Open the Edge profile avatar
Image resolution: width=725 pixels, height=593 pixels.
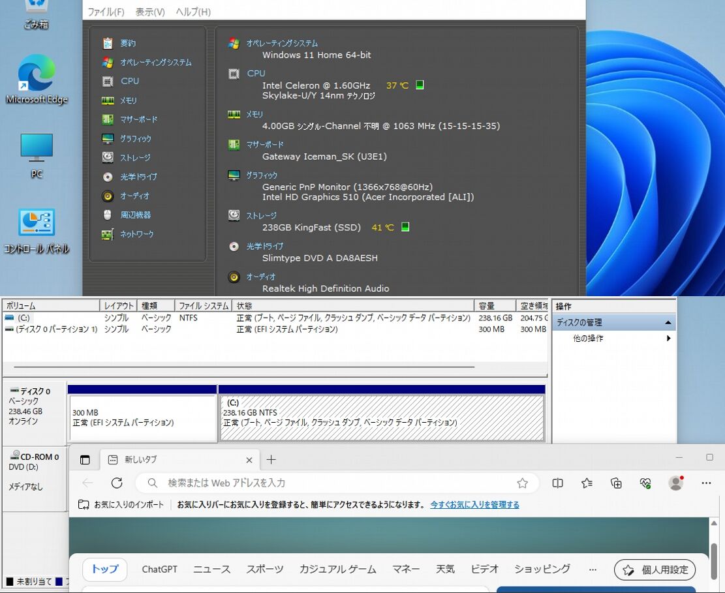click(x=676, y=483)
